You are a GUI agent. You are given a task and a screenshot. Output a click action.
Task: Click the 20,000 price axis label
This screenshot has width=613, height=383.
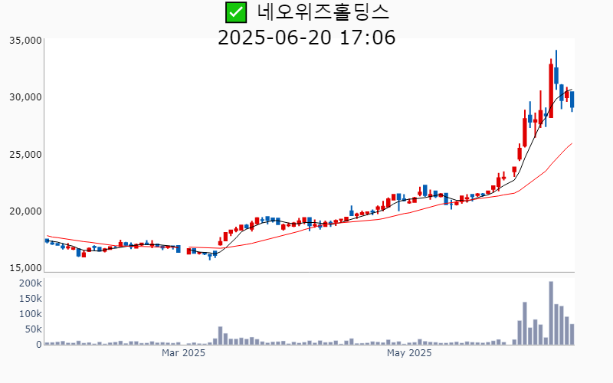coord(25,211)
